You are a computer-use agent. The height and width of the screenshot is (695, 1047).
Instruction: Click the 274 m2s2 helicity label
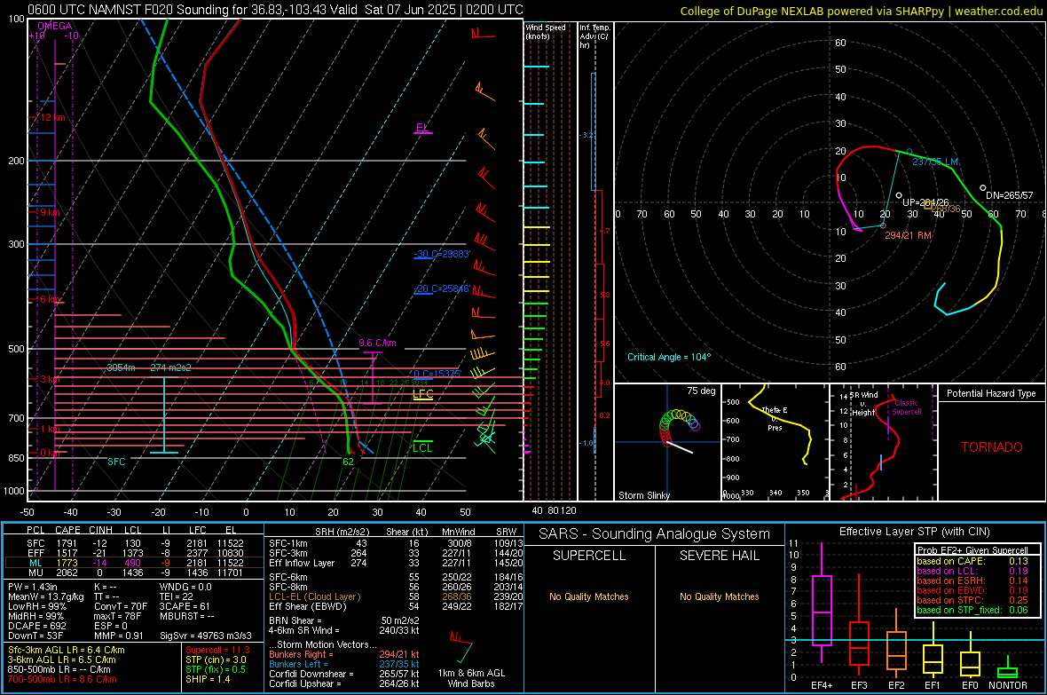click(171, 367)
